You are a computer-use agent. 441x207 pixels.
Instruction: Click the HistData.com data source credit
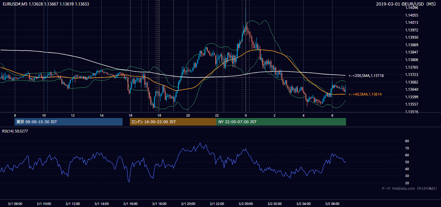pyautogui.click(x=409, y=188)
